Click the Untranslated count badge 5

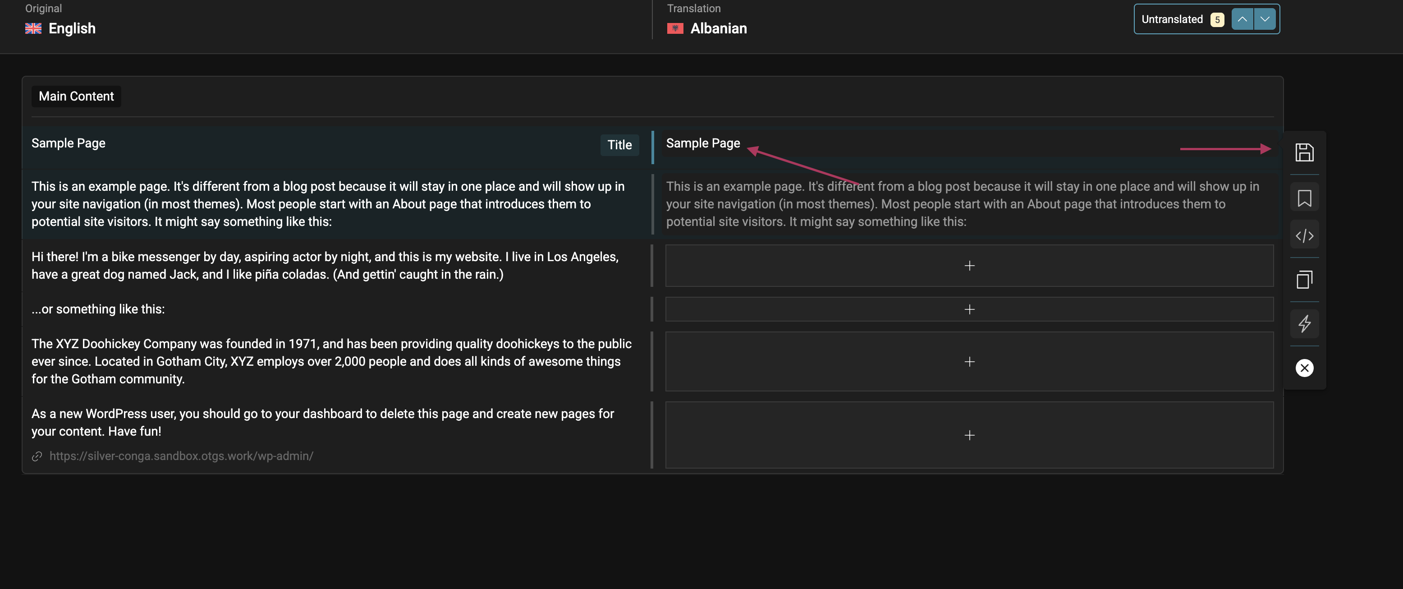1217,19
